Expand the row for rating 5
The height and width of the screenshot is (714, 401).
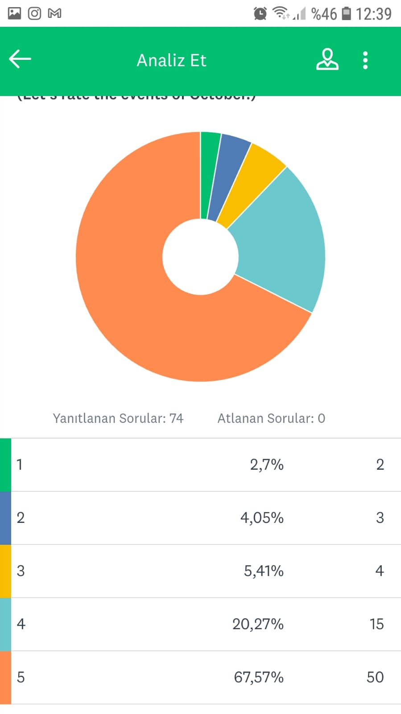[201, 677]
